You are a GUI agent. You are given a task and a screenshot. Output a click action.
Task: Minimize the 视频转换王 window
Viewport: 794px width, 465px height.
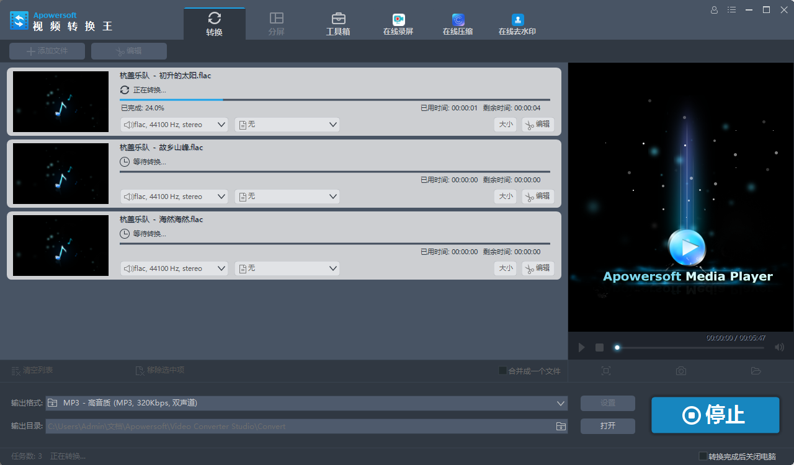pos(750,10)
